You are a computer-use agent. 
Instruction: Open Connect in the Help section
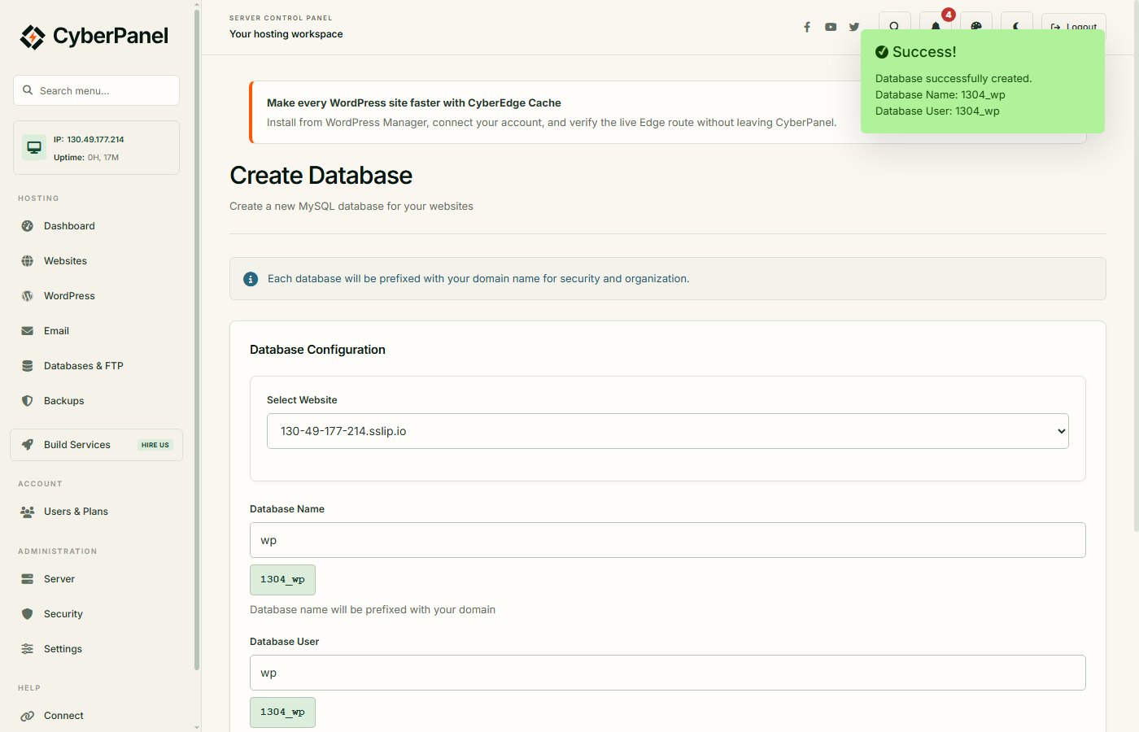[x=97, y=716]
